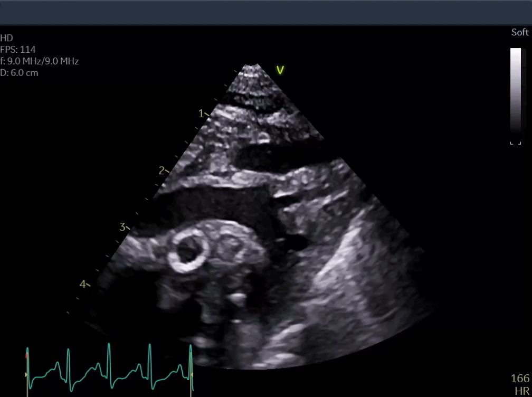Select the Soft preset label
532x397 pixels.
pyautogui.click(x=519, y=33)
